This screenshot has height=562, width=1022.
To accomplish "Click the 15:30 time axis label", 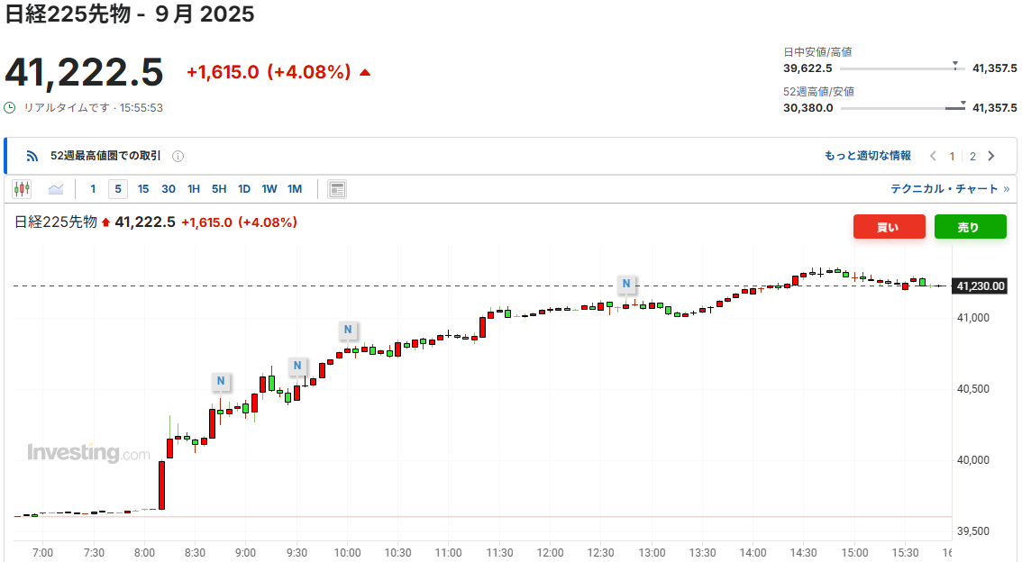I will point(906,553).
